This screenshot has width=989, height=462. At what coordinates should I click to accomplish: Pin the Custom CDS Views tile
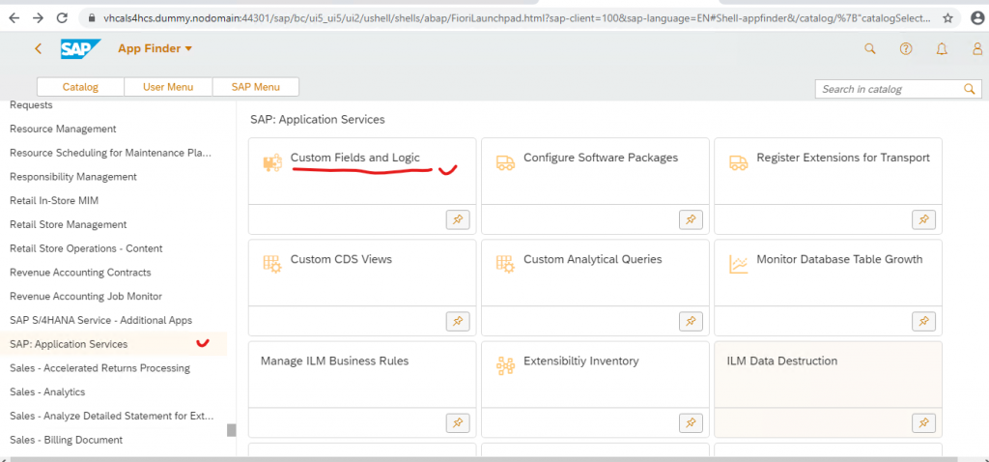(458, 321)
